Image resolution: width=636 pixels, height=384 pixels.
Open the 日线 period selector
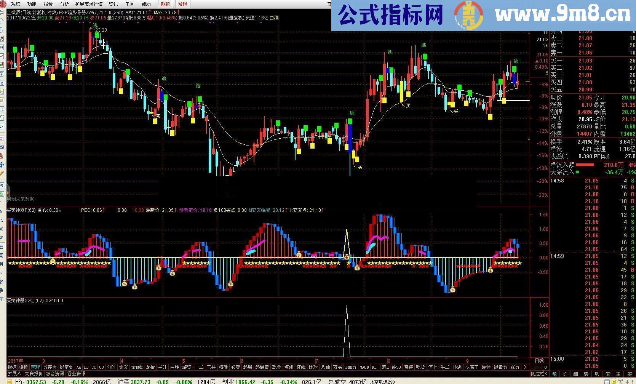click(539, 360)
